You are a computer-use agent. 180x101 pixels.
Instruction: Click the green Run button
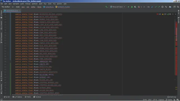(129, 7)
